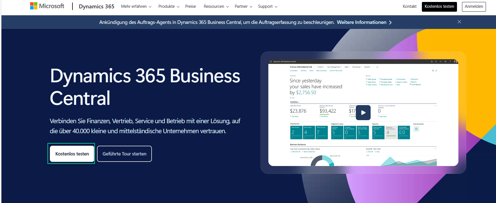Play the Business Central demo video
The width and height of the screenshot is (496, 203).
pos(363,112)
